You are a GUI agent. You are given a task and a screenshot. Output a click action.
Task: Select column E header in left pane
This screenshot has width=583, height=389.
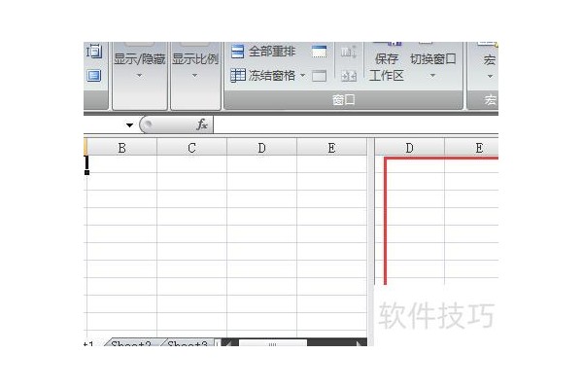coord(331,148)
